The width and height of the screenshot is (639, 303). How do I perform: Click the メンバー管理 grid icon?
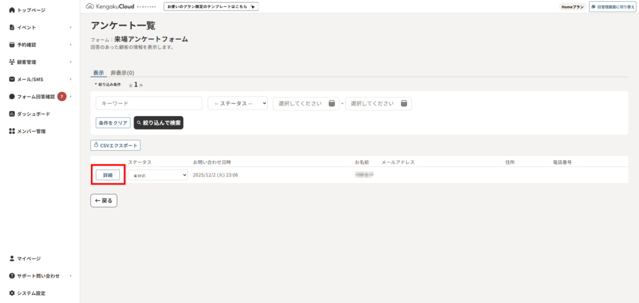coord(12,131)
